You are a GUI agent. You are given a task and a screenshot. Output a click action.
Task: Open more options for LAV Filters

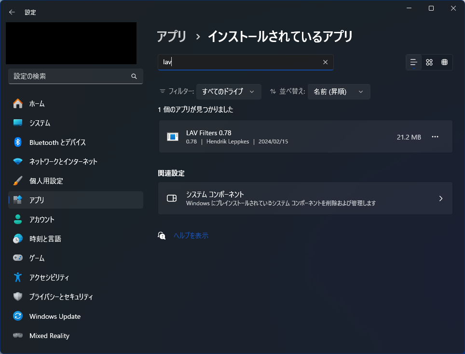point(435,137)
